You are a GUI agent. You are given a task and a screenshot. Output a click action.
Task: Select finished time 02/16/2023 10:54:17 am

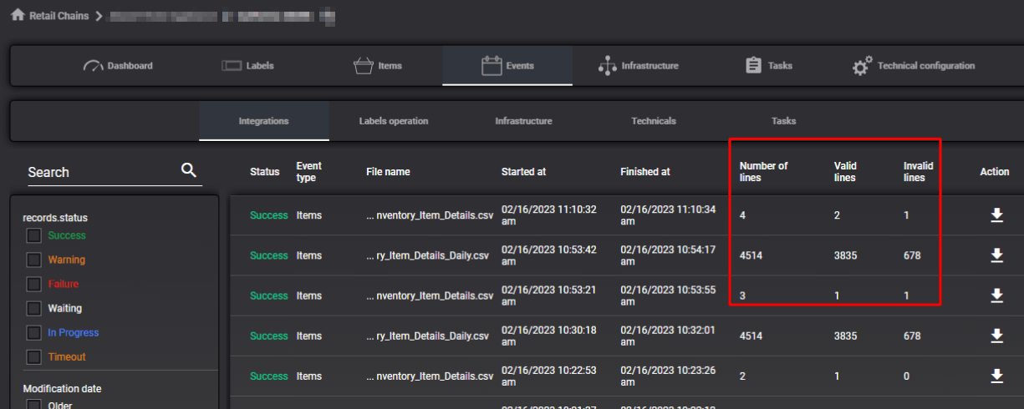coord(668,255)
